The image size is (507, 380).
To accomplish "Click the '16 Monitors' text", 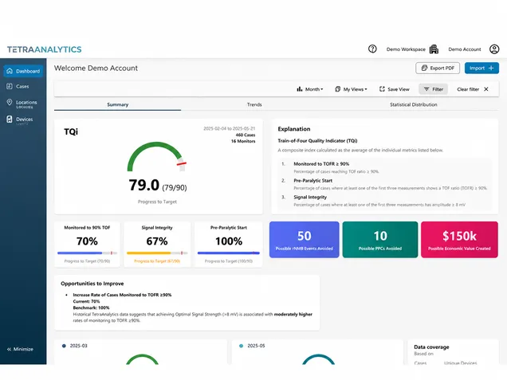I will 243,141.
